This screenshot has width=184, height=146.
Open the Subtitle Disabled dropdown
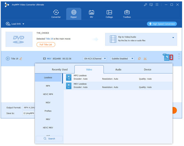[x=122, y=58]
